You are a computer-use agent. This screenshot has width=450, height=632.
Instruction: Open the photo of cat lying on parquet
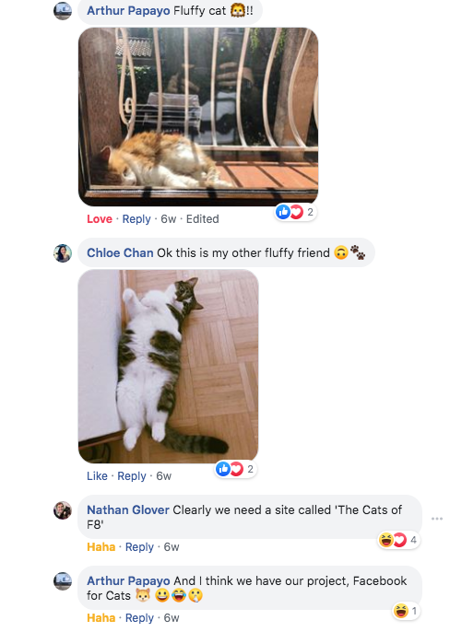169,366
